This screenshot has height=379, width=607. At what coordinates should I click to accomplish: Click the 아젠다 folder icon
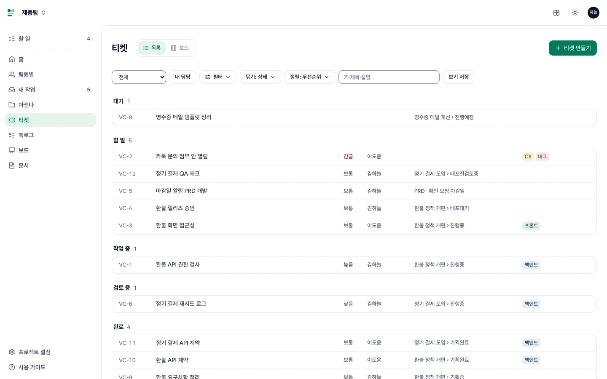pyautogui.click(x=12, y=105)
